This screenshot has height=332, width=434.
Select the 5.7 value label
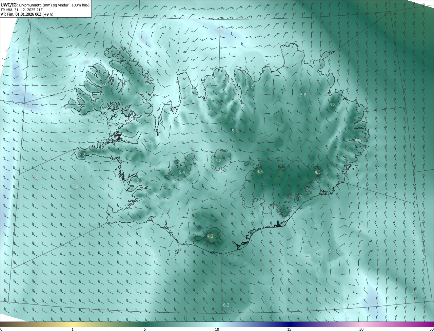250,87
